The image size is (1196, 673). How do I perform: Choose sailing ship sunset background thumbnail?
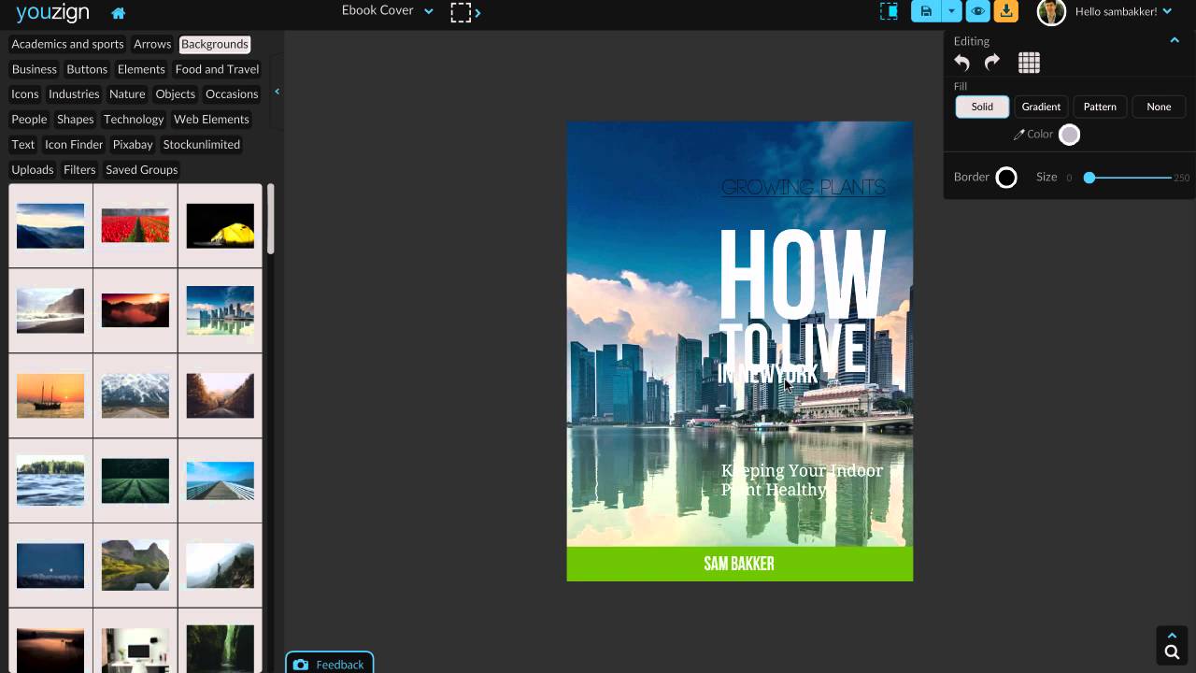point(50,395)
